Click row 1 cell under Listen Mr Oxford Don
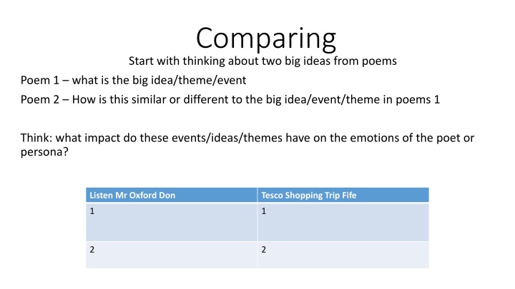This screenshot has height=289, width=515. tap(172, 222)
